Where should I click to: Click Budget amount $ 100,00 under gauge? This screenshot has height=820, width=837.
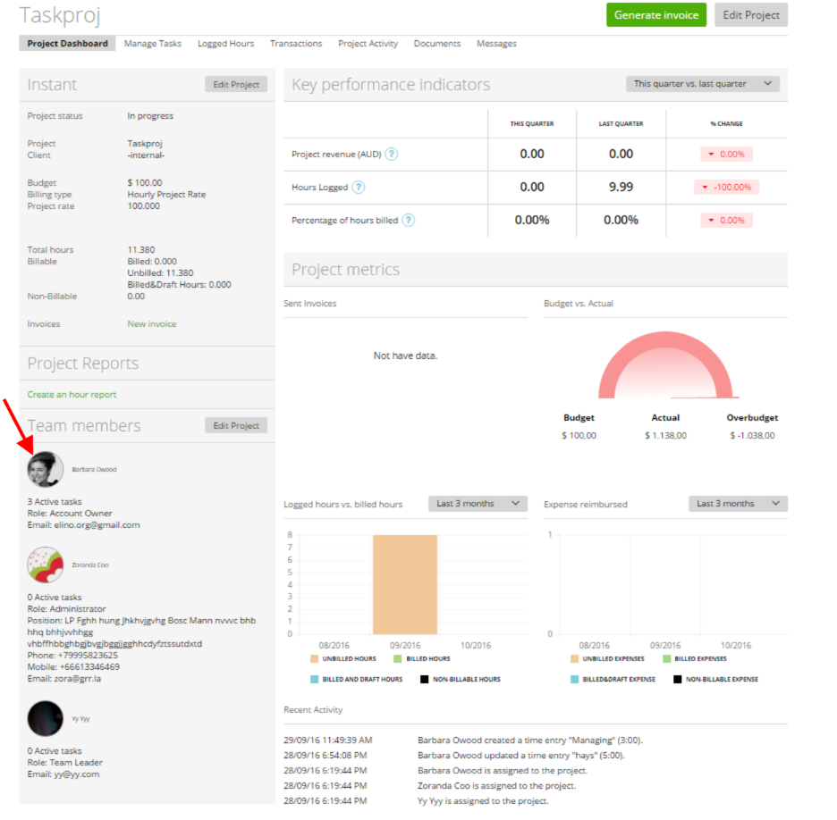point(579,436)
